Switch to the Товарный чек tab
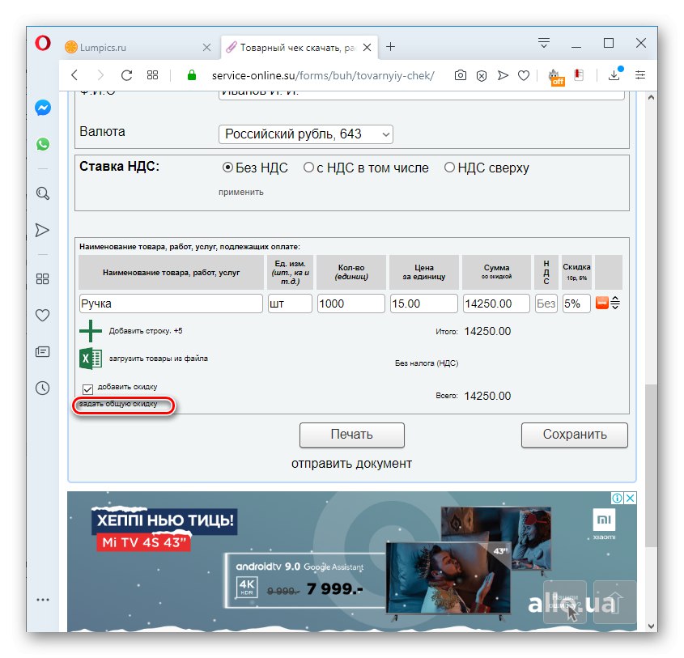 click(x=292, y=48)
